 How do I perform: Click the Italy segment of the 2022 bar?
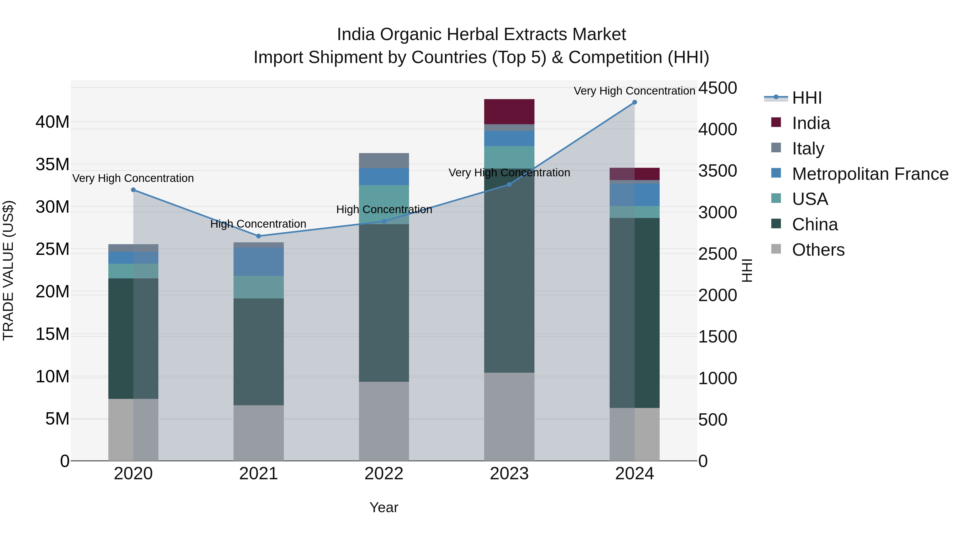[384, 161]
